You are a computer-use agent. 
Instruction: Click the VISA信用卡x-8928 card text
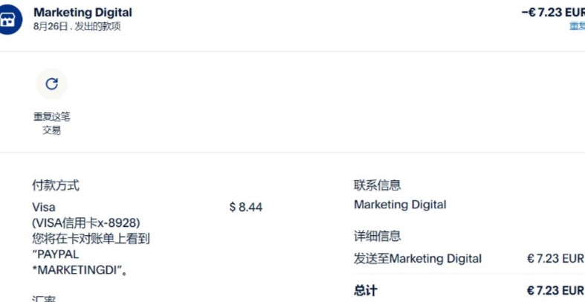coord(86,223)
